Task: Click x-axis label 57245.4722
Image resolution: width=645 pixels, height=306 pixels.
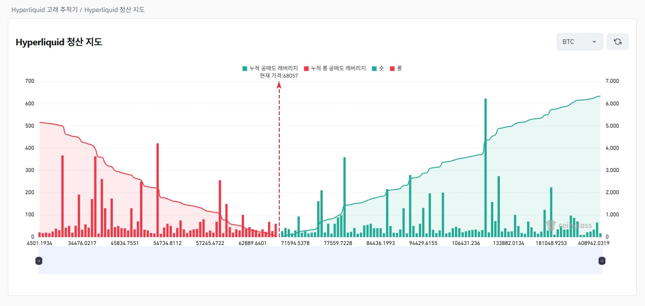Action: point(210,243)
